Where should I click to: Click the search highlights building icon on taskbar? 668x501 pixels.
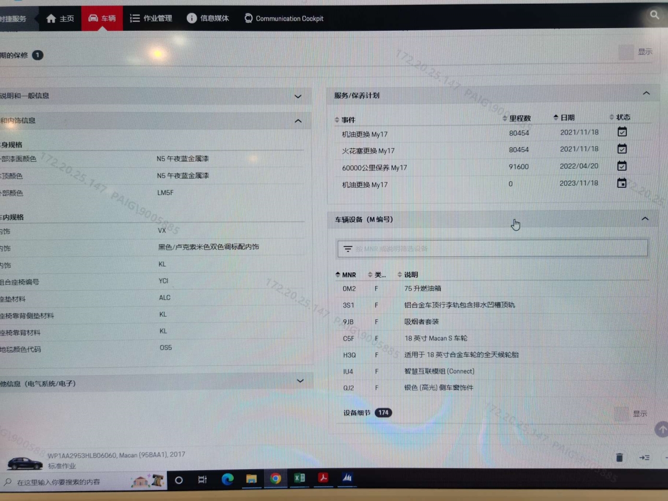[149, 481]
